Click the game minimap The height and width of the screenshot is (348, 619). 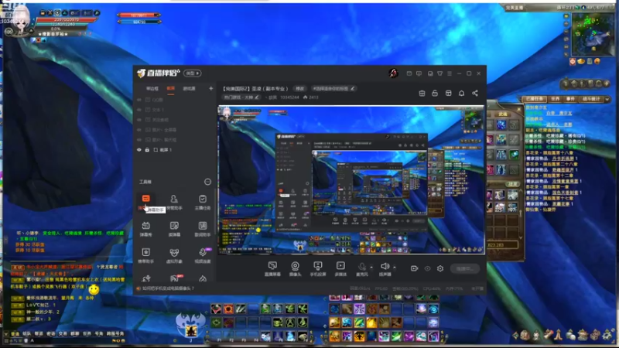pyautogui.click(x=592, y=34)
